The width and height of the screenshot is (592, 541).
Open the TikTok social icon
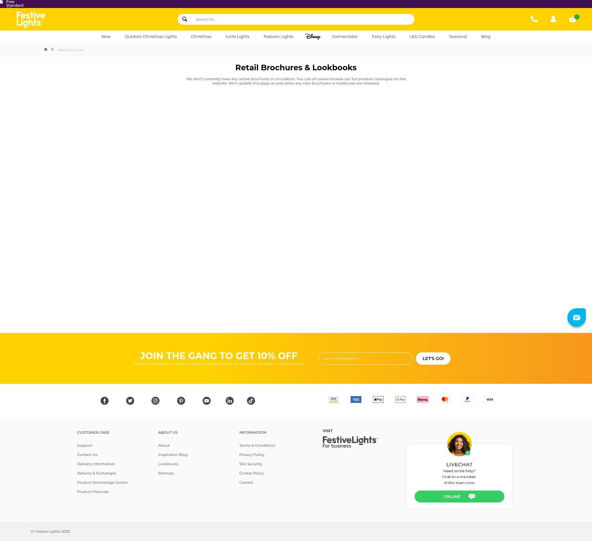coord(251,401)
